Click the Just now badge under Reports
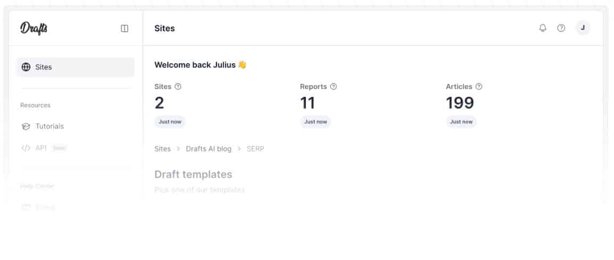The height and width of the screenshot is (260, 614). coord(316,122)
